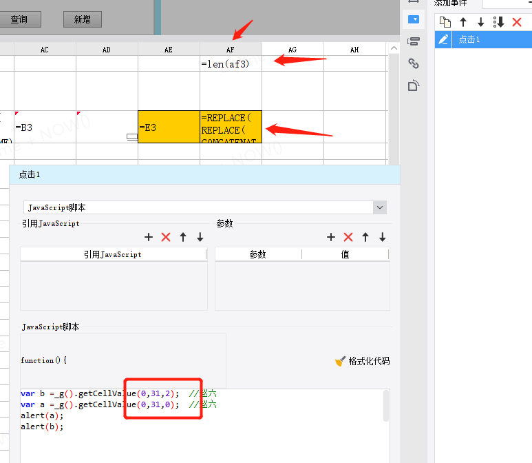Add a parameter with plus icon
Viewport: 532px width, 463px height.
pos(331,237)
